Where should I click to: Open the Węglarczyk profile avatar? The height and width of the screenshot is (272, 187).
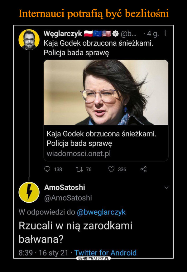[x=29, y=40]
